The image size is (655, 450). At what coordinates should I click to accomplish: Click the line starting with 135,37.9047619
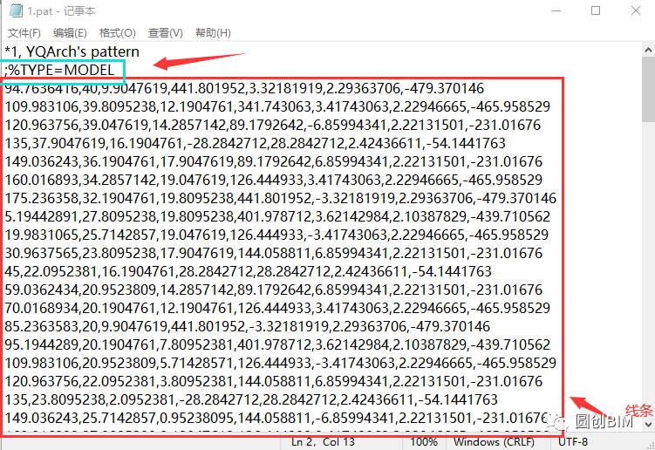[x=255, y=143]
